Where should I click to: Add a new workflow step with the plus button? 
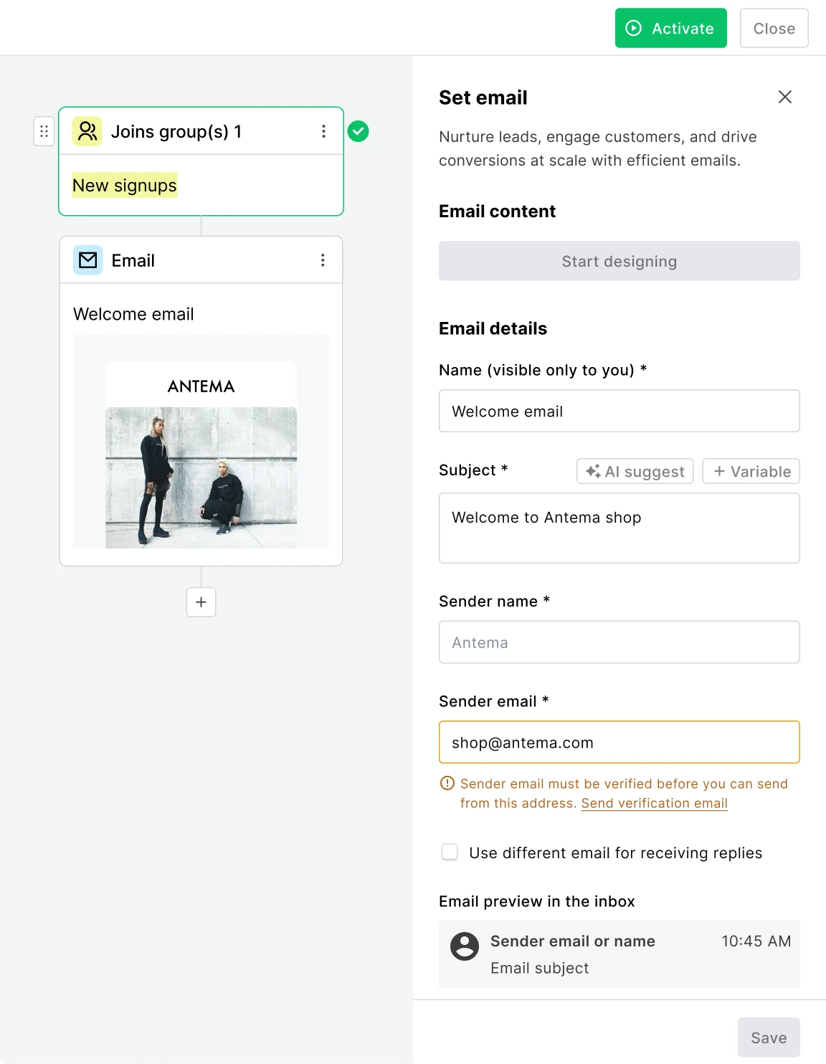coord(201,602)
